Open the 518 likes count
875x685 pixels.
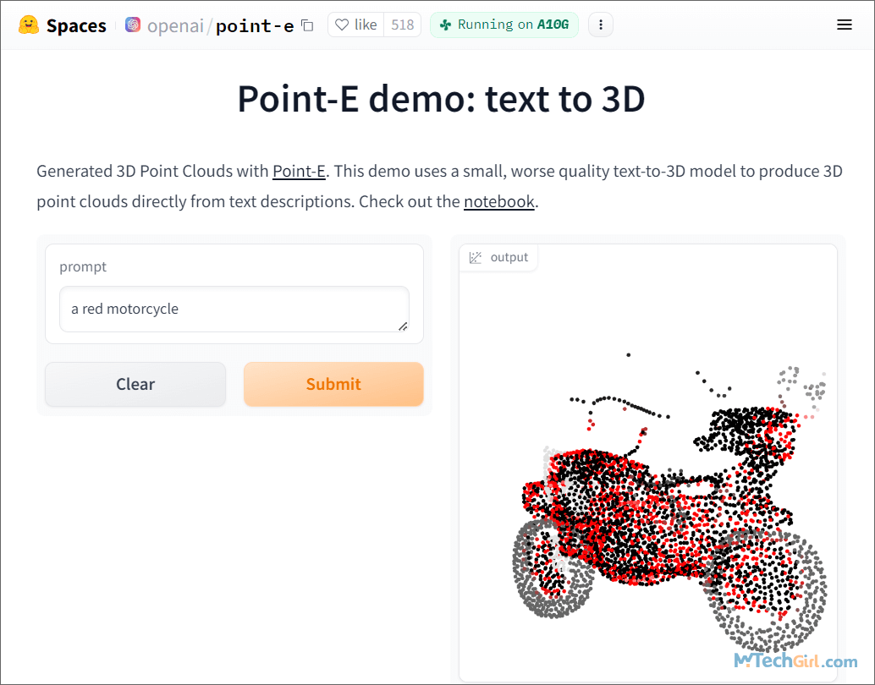click(402, 25)
